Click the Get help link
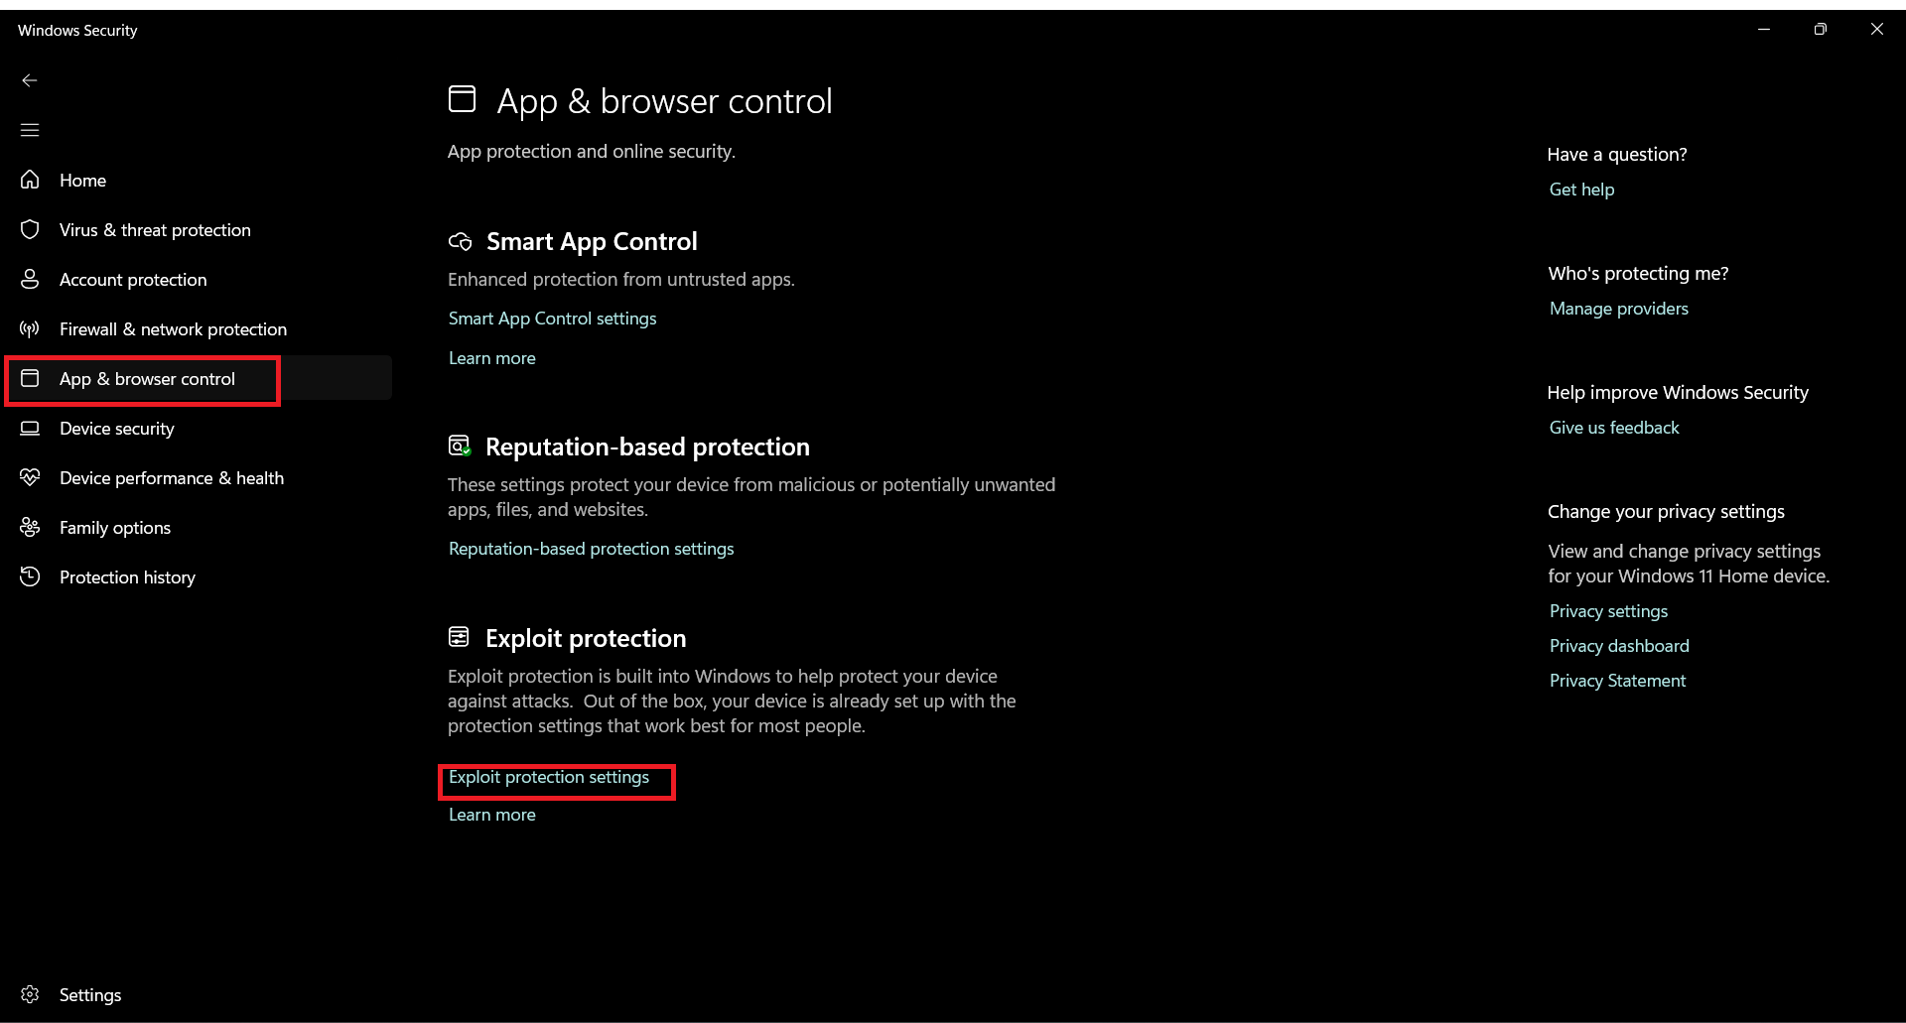The height and width of the screenshot is (1023, 1906). click(1581, 190)
